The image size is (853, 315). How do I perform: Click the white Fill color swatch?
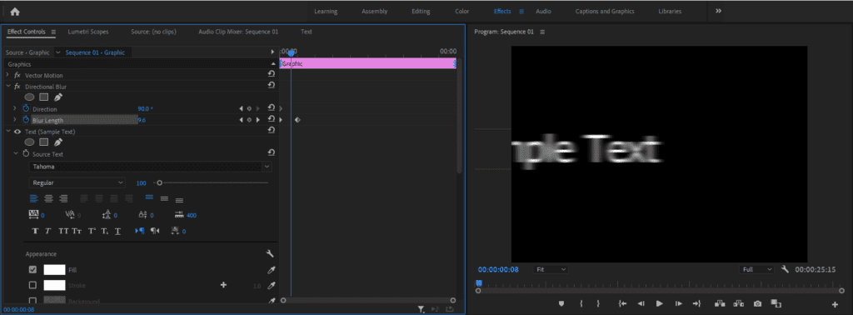pos(54,269)
